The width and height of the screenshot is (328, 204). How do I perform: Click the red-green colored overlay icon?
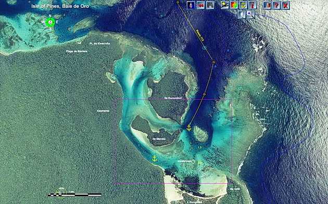point(234,5)
